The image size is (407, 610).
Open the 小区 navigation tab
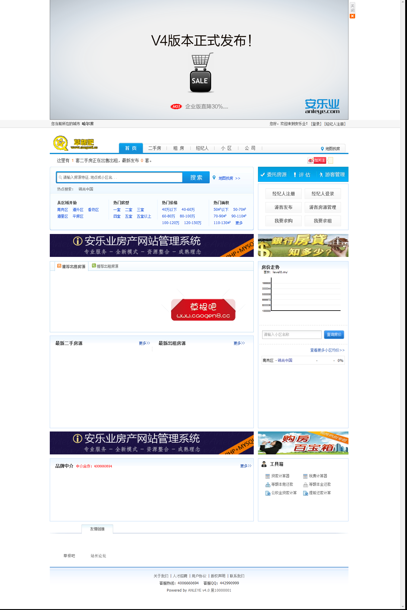pos(226,148)
